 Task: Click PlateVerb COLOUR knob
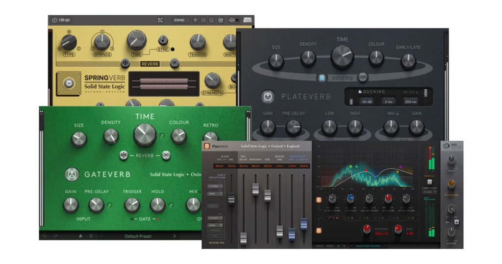(x=376, y=58)
